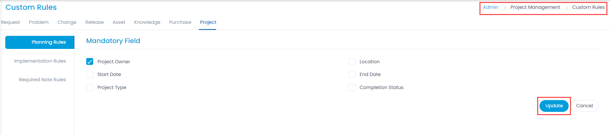
Task: Open the Asset tab
Action: pyautogui.click(x=119, y=22)
